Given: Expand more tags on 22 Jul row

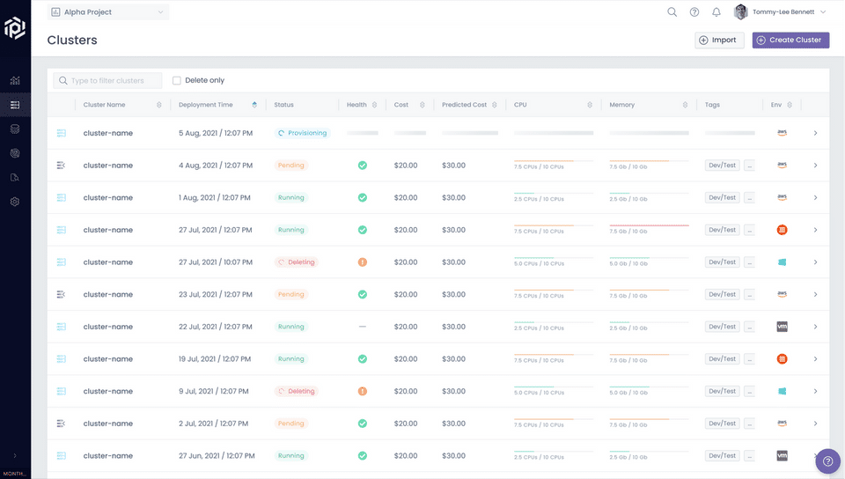Looking at the screenshot, I should click(x=749, y=327).
